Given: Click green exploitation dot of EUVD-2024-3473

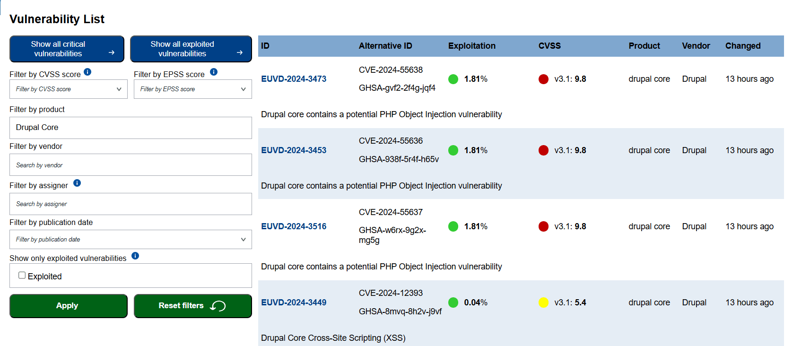Looking at the screenshot, I should pos(453,79).
